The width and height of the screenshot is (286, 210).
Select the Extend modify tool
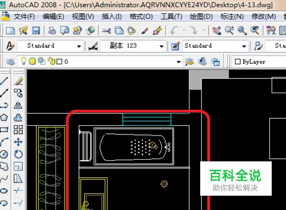18,203
